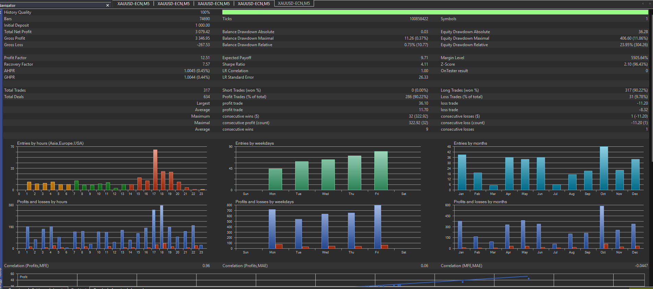Click the Equity Drawdown Maximal value
This screenshot has width=653, height=289.
coord(633,38)
